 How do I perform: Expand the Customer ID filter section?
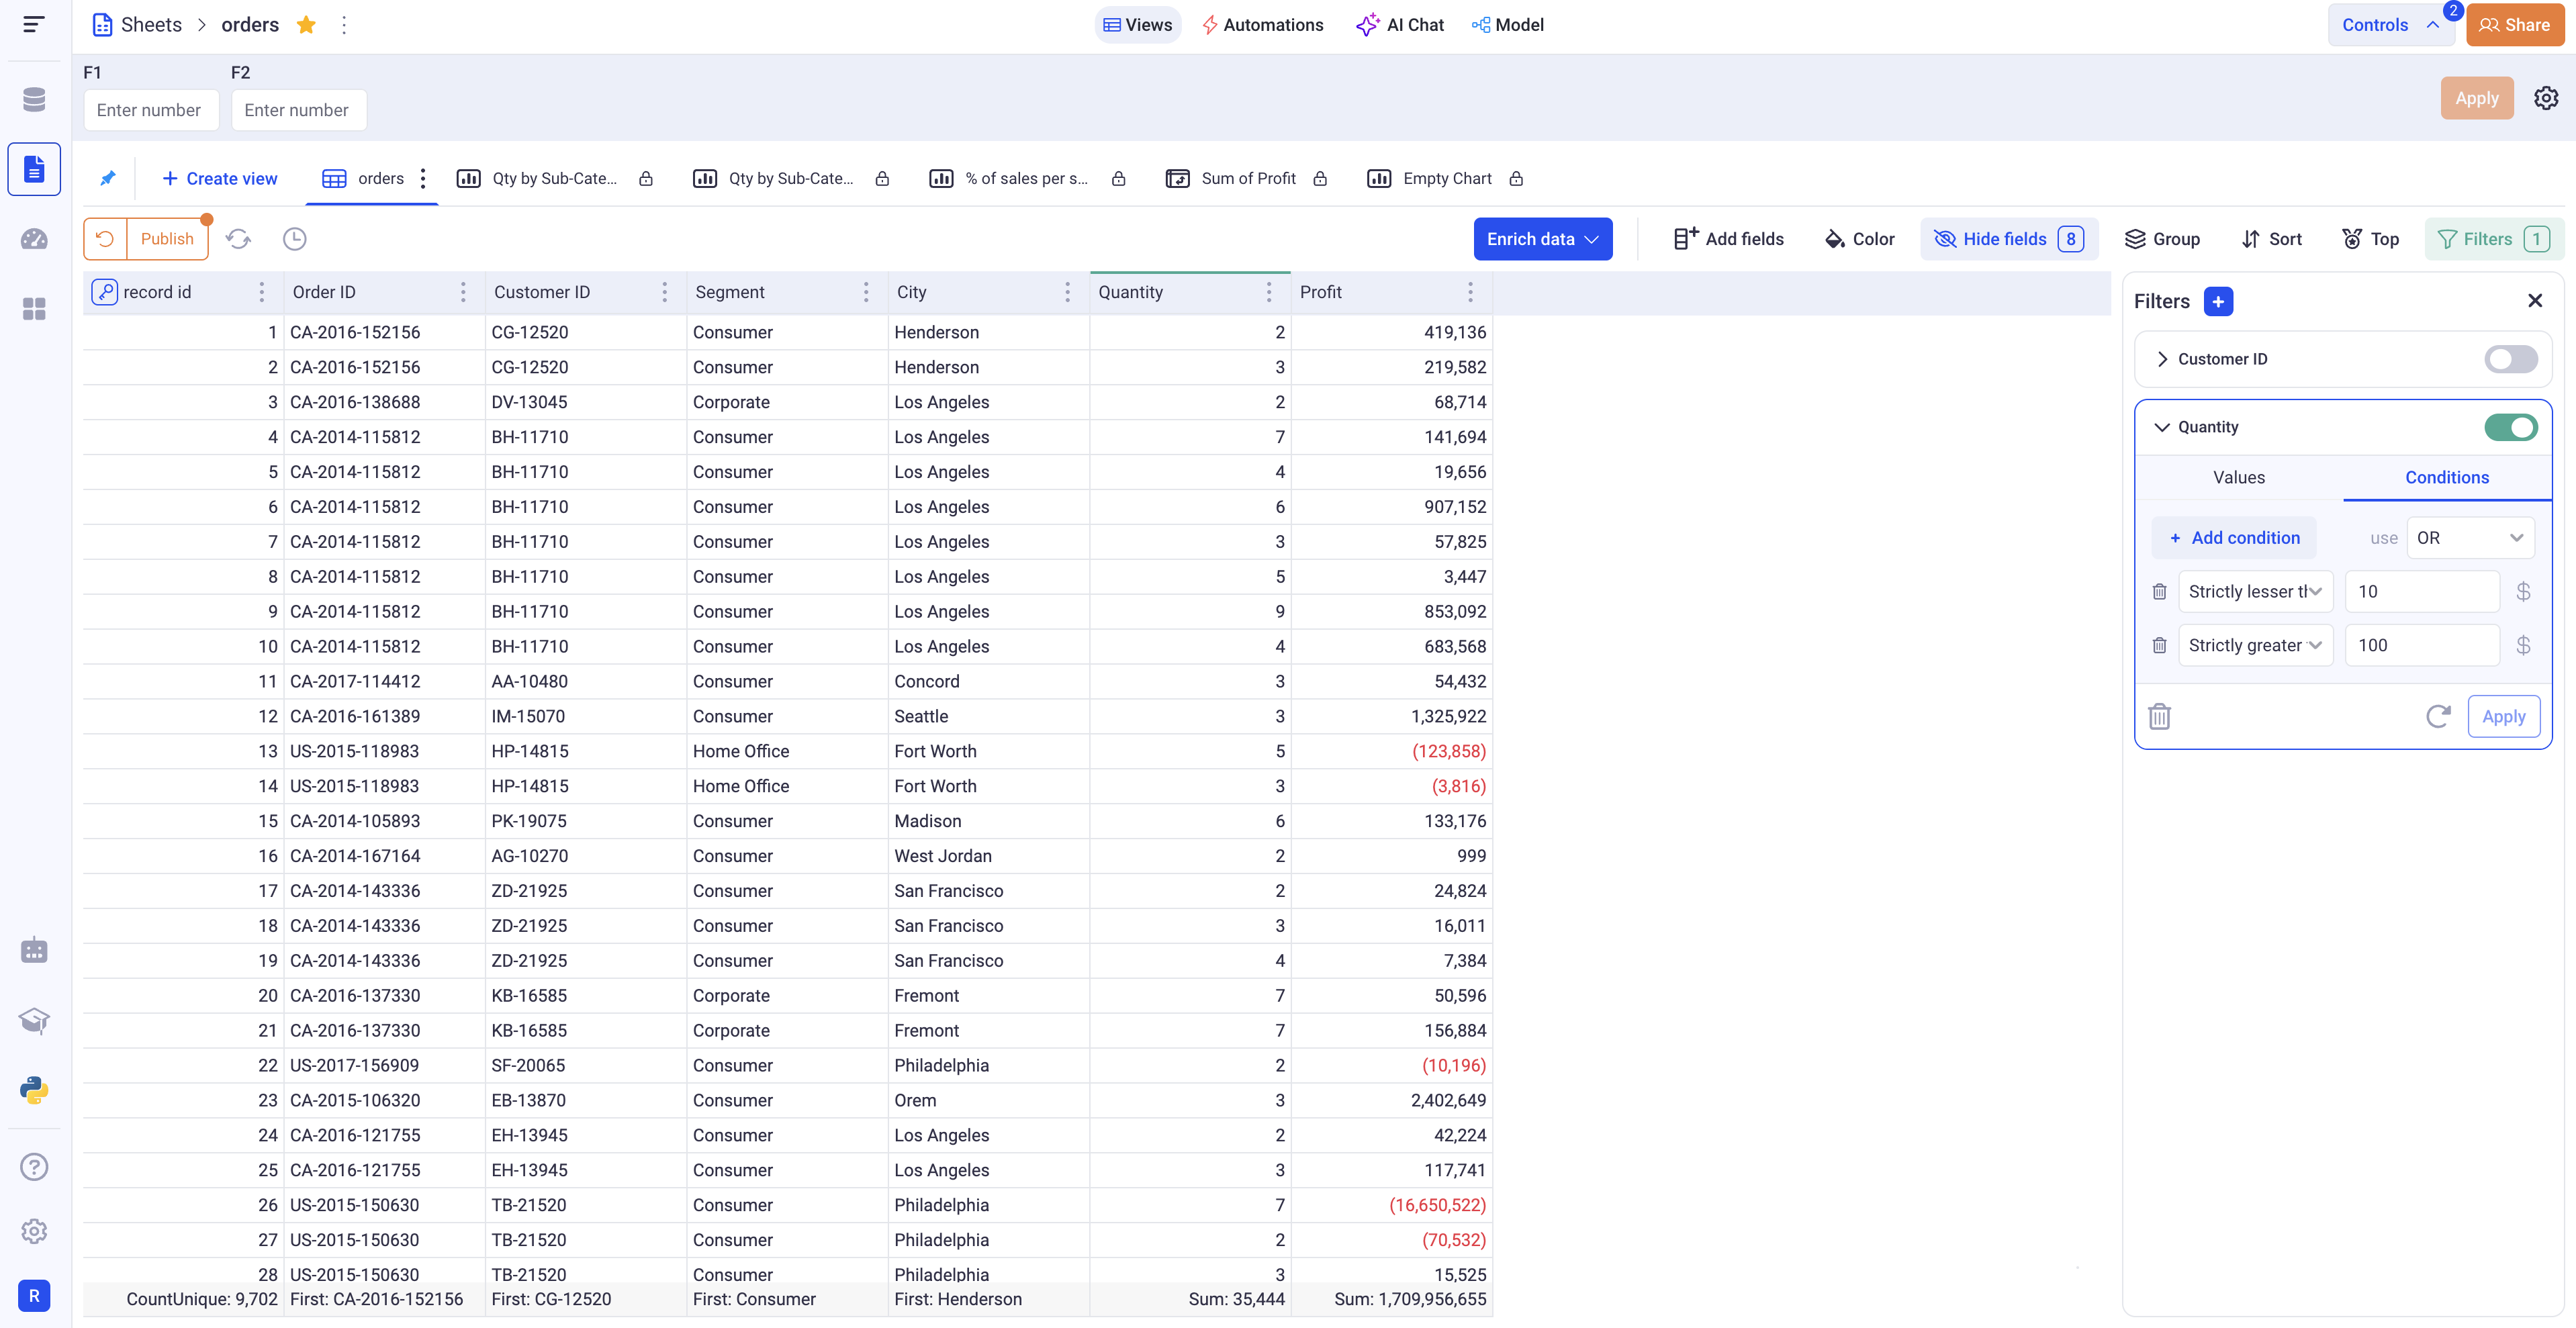[2162, 359]
